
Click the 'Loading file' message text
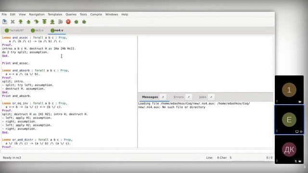click(194, 105)
